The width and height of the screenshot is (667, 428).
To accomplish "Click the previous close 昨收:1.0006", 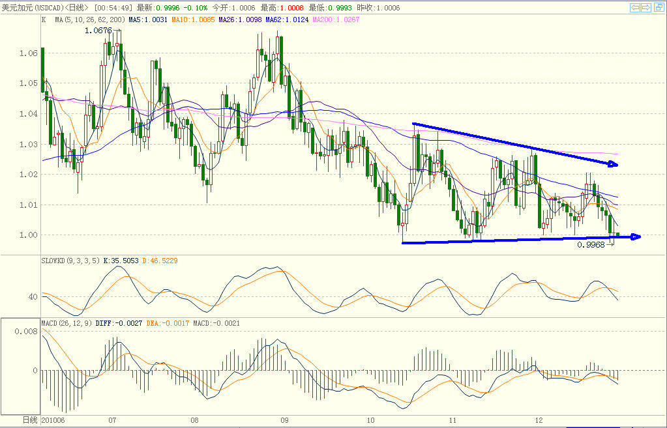I will pyautogui.click(x=378, y=8).
